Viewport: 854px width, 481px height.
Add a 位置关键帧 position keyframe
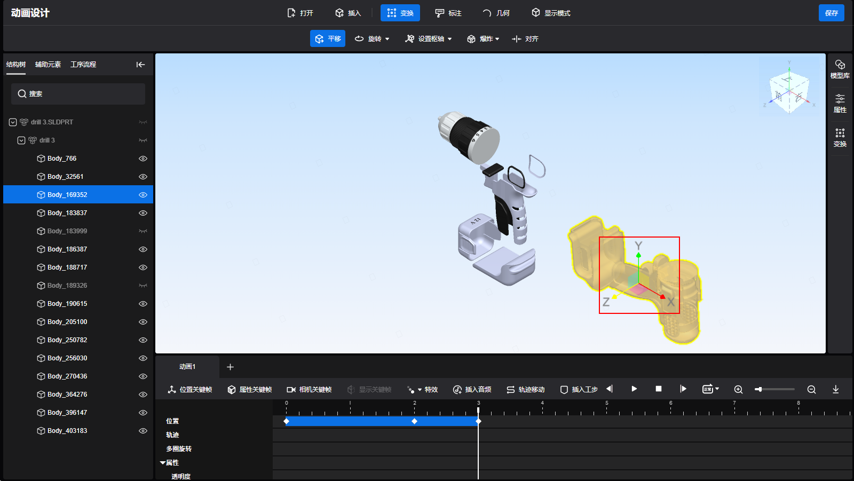click(x=190, y=389)
